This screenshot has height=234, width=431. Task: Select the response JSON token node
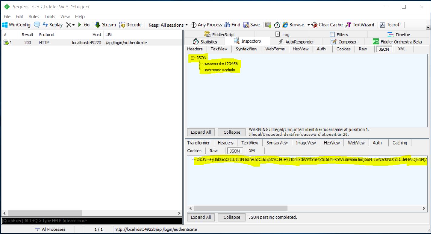[x=311, y=159]
